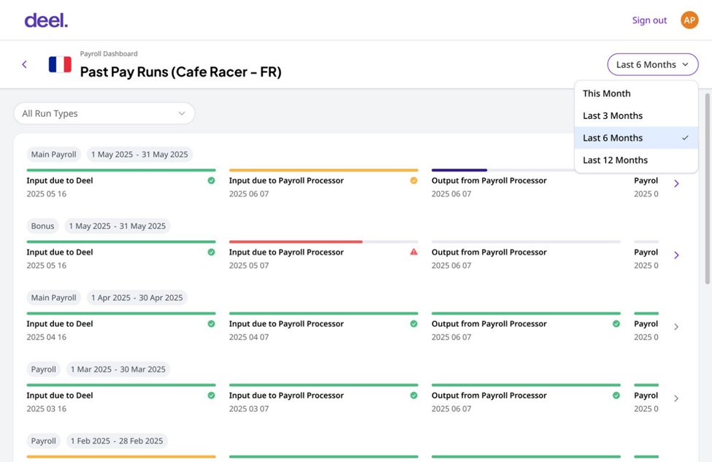Viewport: 712px width, 462px height.
Task: Click the 1 May 2025 - 31 May 2025 tag in Bonus row
Action: point(117,226)
